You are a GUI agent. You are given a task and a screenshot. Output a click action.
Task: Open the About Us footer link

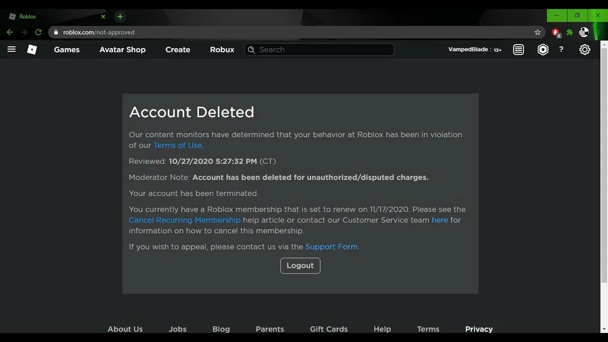pyautogui.click(x=125, y=329)
